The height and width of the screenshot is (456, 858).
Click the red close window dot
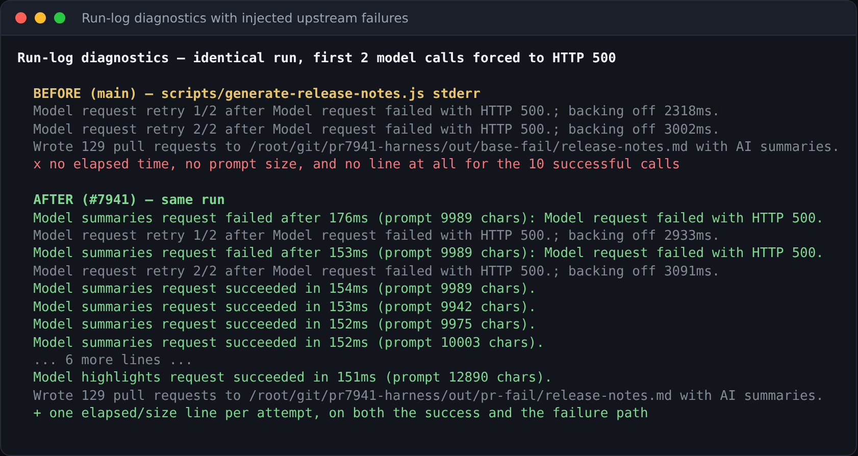point(21,18)
